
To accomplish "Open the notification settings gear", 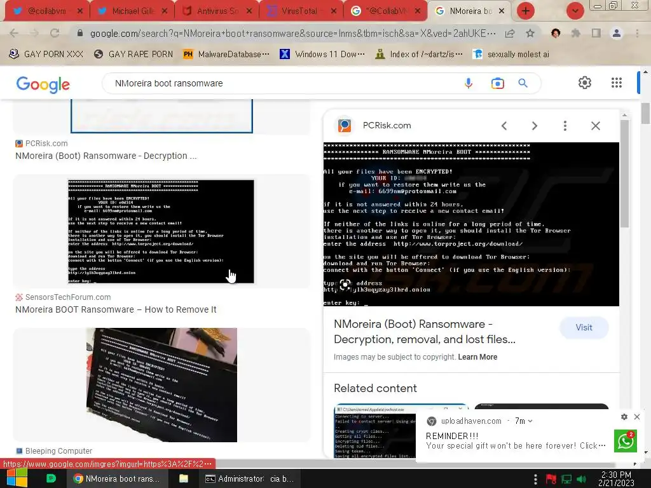I will point(624,417).
